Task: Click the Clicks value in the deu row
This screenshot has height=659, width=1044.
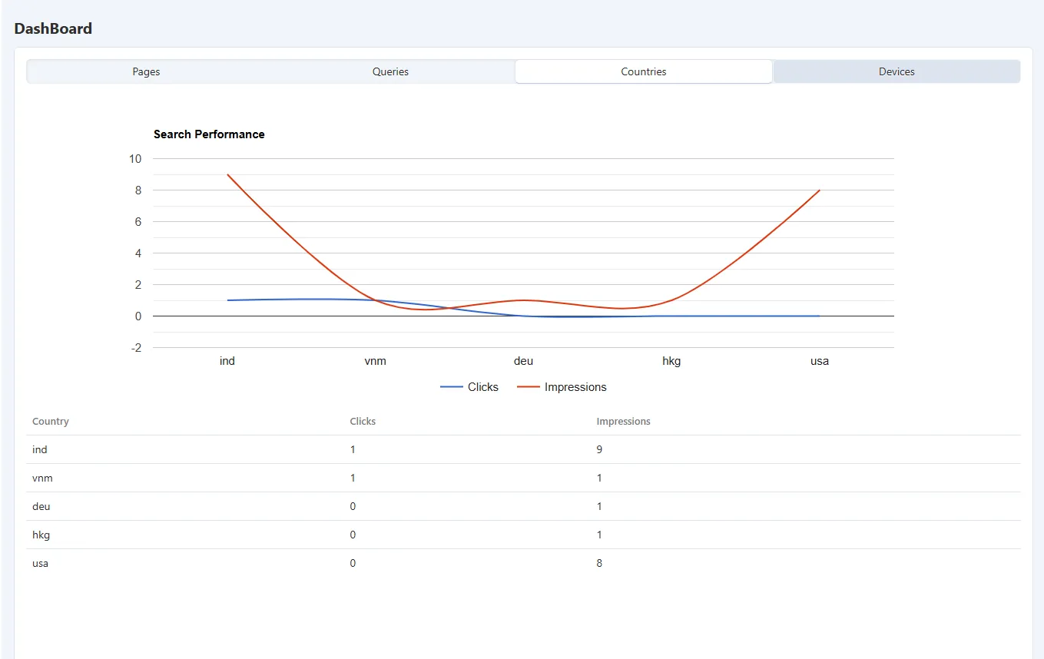Action: click(353, 507)
